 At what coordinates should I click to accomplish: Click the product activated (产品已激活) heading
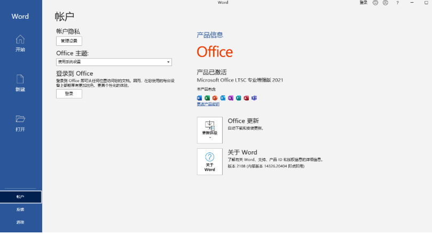click(211, 72)
